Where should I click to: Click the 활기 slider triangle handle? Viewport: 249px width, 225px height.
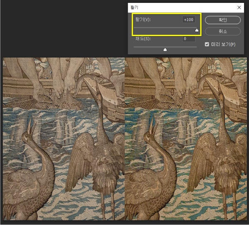(x=197, y=30)
